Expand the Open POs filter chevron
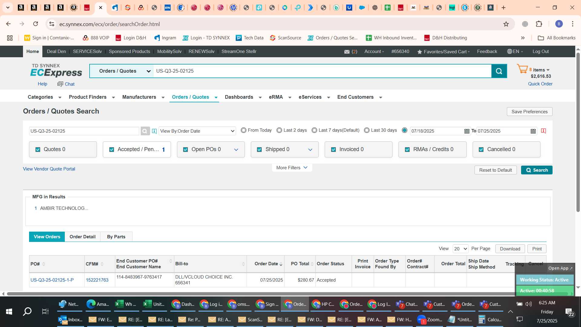The width and height of the screenshot is (581, 327). (236, 150)
